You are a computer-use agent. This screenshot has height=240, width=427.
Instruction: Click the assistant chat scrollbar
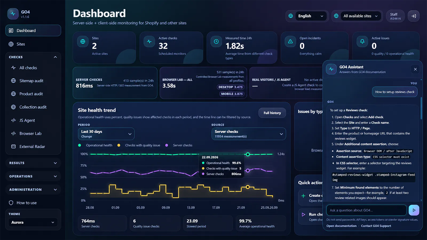(421, 108)
